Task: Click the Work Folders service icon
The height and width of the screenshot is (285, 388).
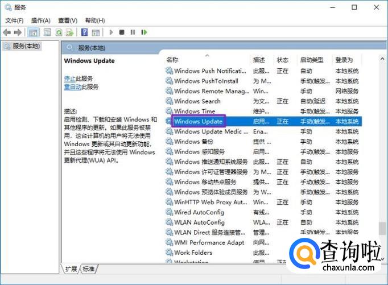Action: click(x=170, y=253)
